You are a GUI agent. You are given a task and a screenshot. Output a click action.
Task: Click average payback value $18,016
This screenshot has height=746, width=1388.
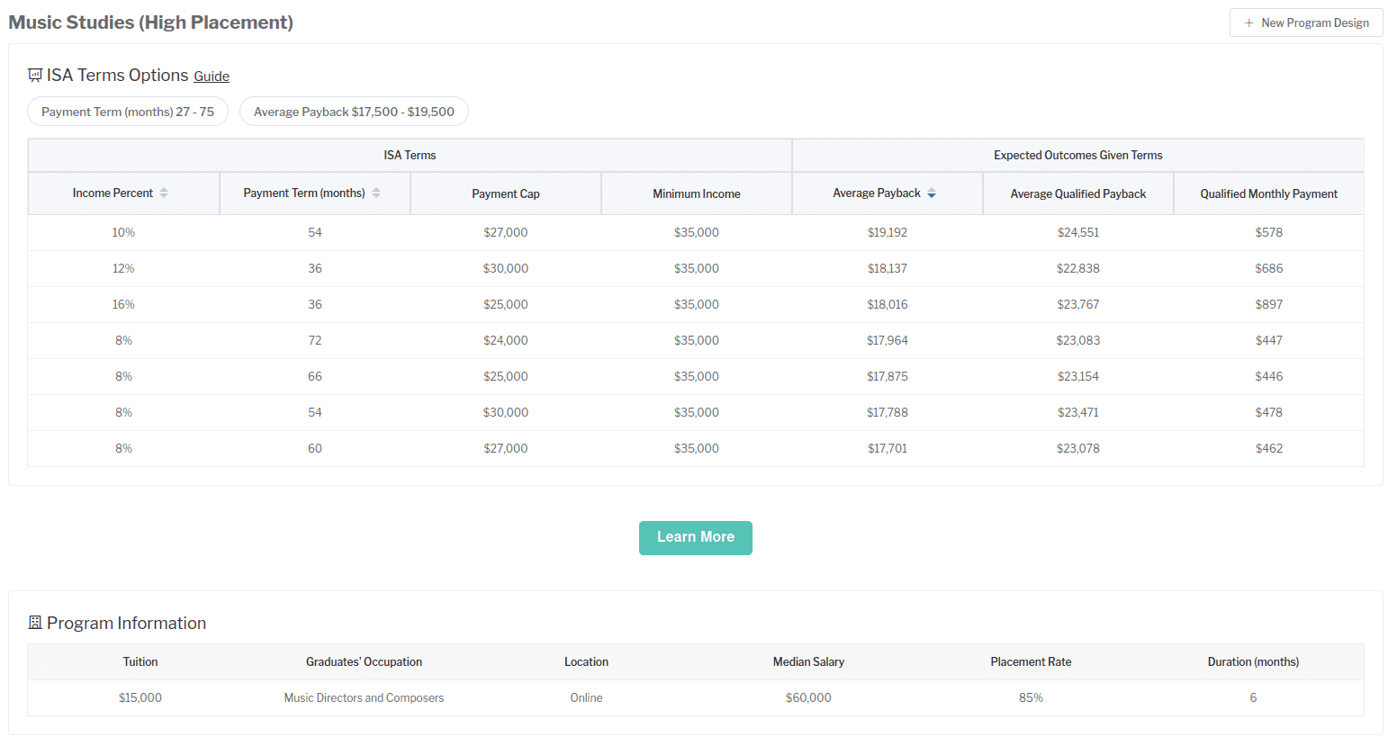point(888,304)
